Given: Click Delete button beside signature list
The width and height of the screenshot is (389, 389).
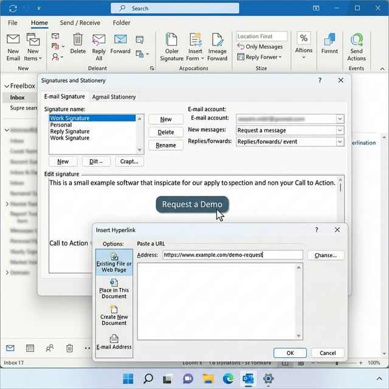Looking at the screenshot, I should 166,133.
